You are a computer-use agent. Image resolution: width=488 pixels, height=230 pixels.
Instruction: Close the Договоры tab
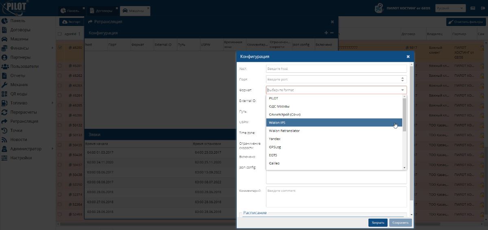point(117,8)
